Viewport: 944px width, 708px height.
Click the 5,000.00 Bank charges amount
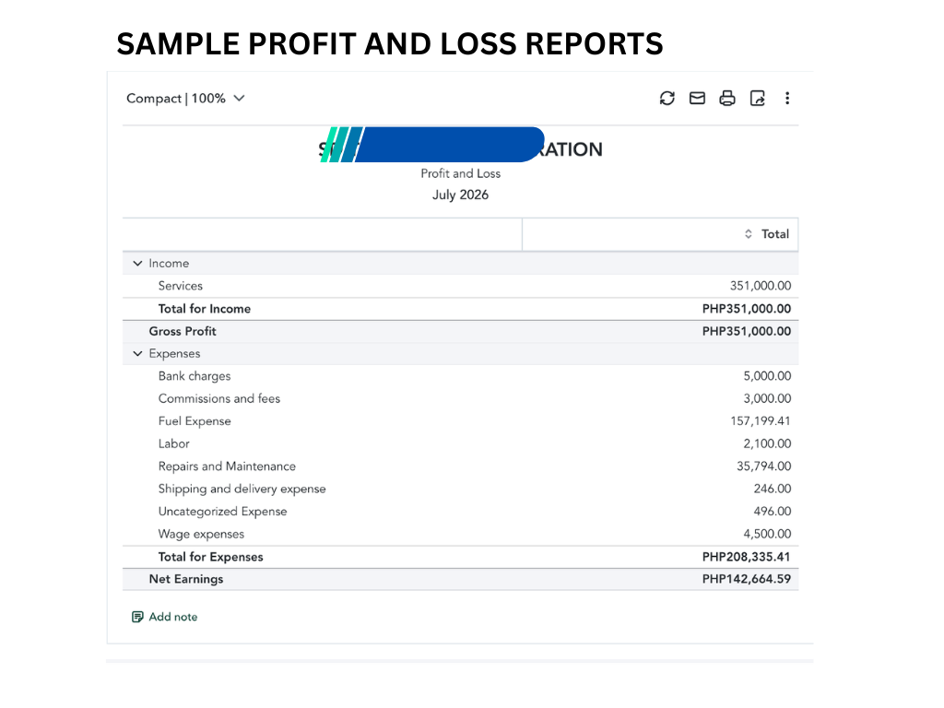(767, 376)
